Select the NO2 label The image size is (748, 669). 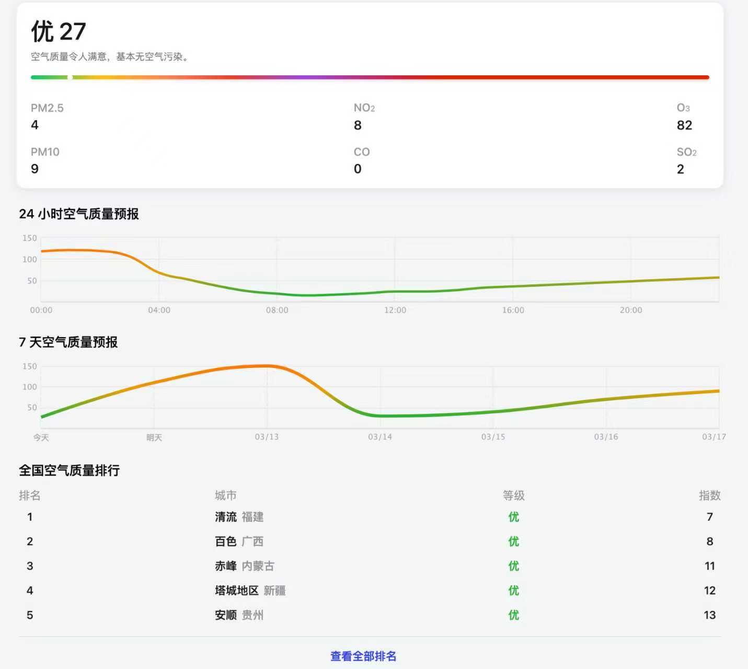(364, 108)
